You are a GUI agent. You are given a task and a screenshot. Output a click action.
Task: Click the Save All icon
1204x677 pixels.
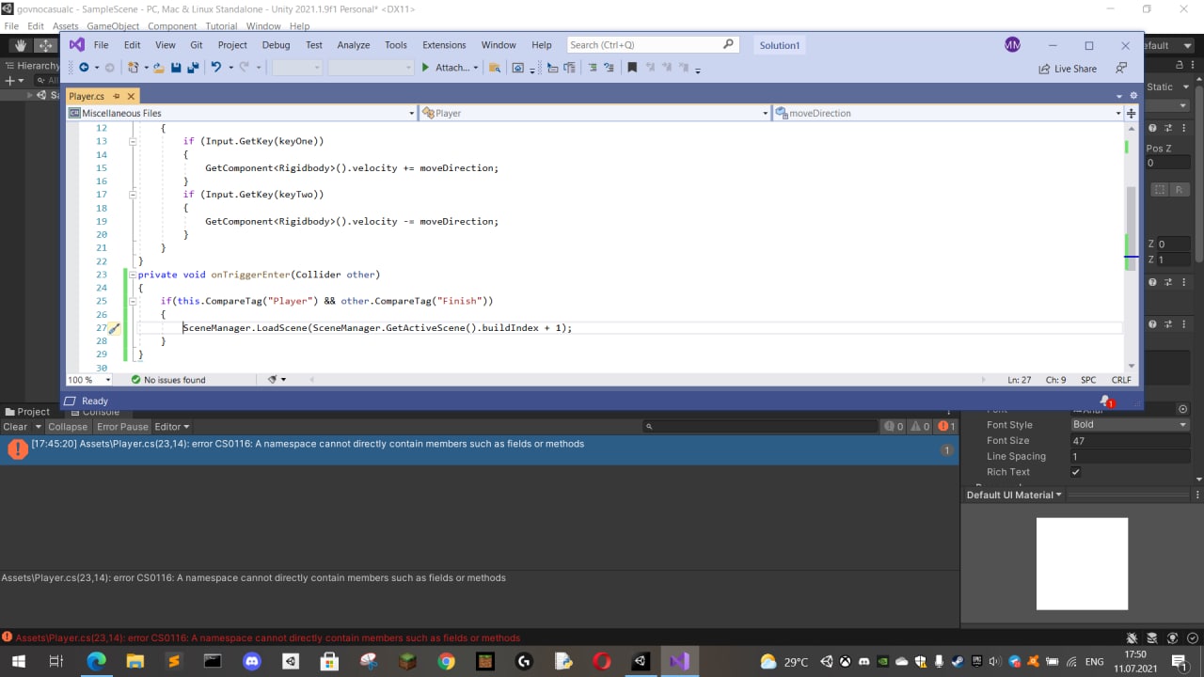[193, 68]
